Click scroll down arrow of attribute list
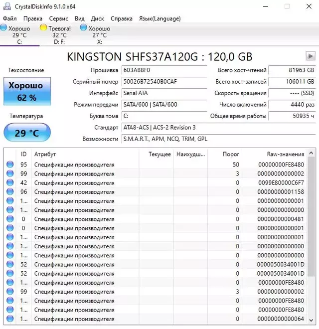Image resolution: width=319 pixels, height=329 pixels. [311, 320]
